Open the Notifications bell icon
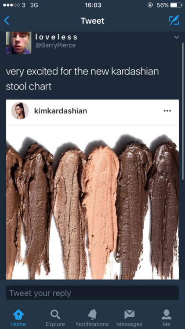 92,315
